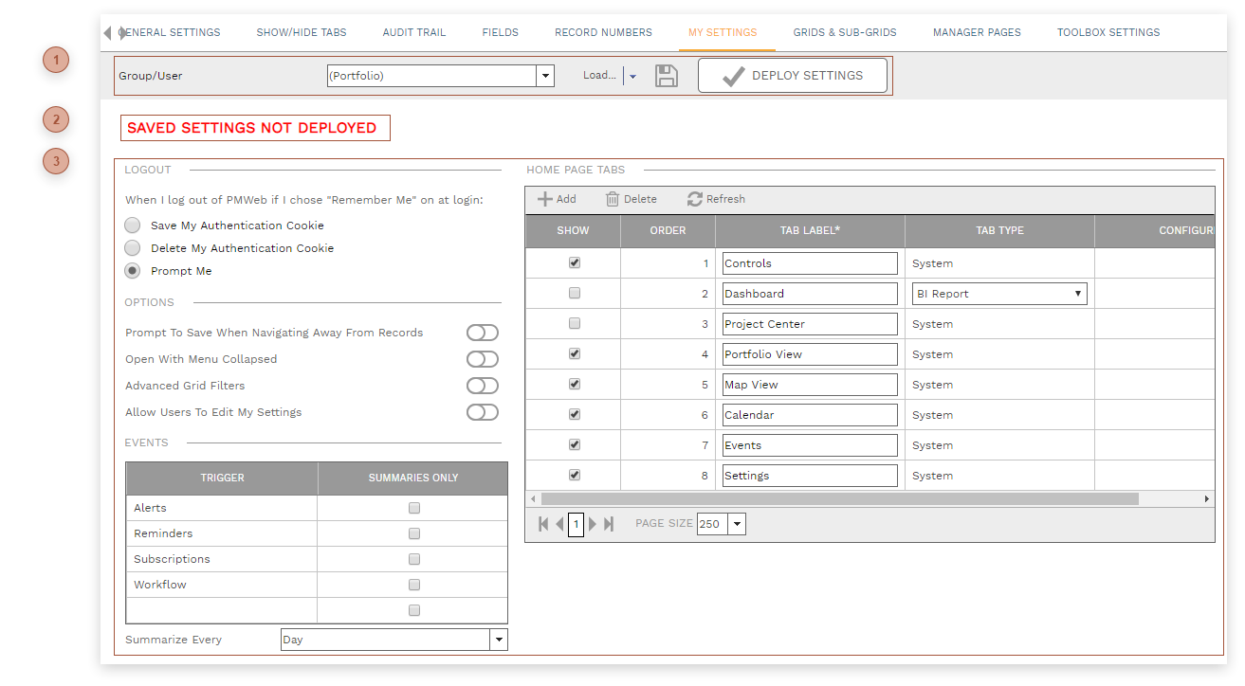The image size is (1245, 686).
Task: Click the Add plus icon
Action: click(x=545, y=199)
